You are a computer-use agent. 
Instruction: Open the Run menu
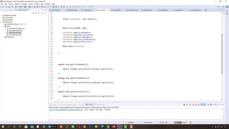[x=42, y=4]
